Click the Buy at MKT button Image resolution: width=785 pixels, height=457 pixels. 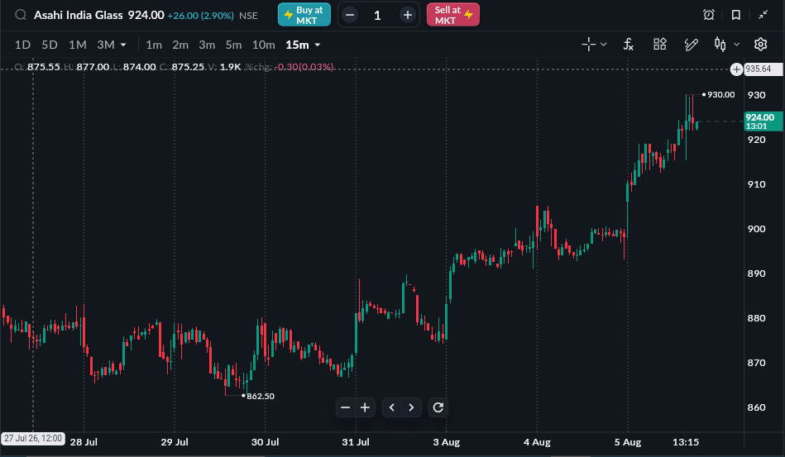tap(304, 15)
